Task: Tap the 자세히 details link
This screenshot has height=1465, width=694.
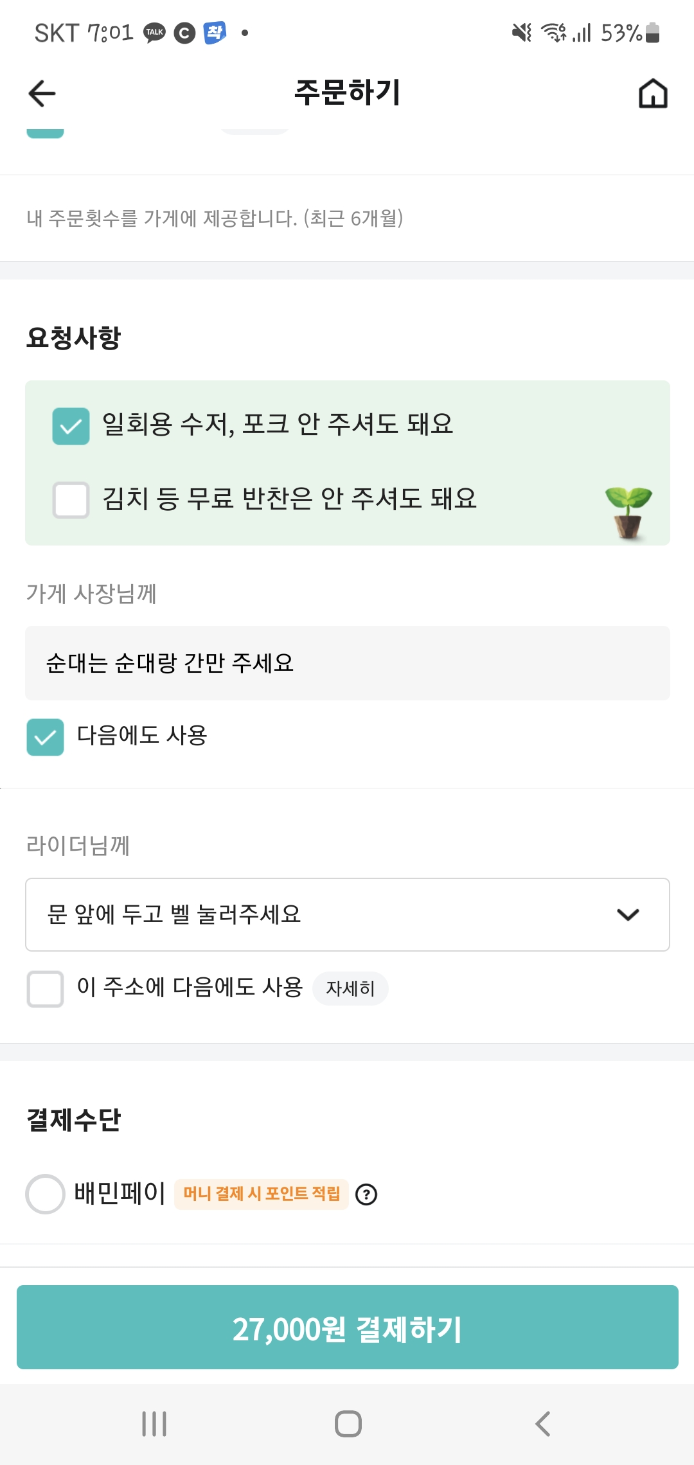Action: [350, 988]
